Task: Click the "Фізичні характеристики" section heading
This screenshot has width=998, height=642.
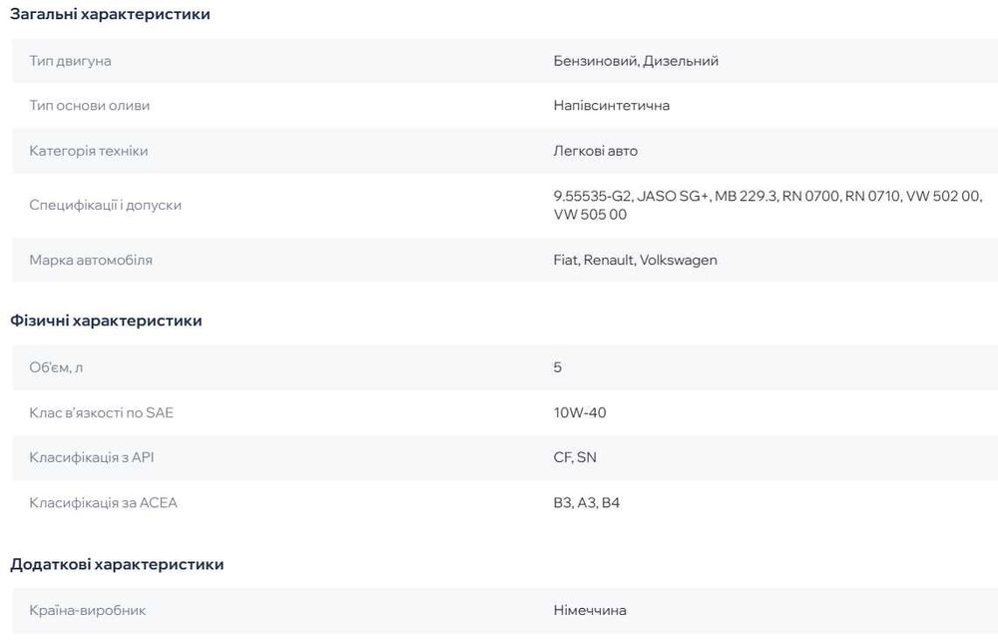Action: pos(106,321)
